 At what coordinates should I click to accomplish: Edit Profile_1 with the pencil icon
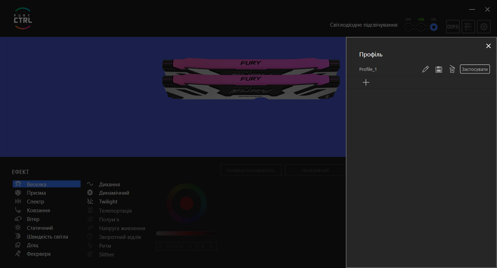pyautogui.click(x=425, y=69)
